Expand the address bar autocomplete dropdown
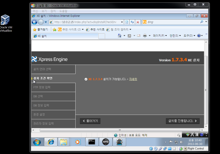220x154 pixels. coord(122,22)
